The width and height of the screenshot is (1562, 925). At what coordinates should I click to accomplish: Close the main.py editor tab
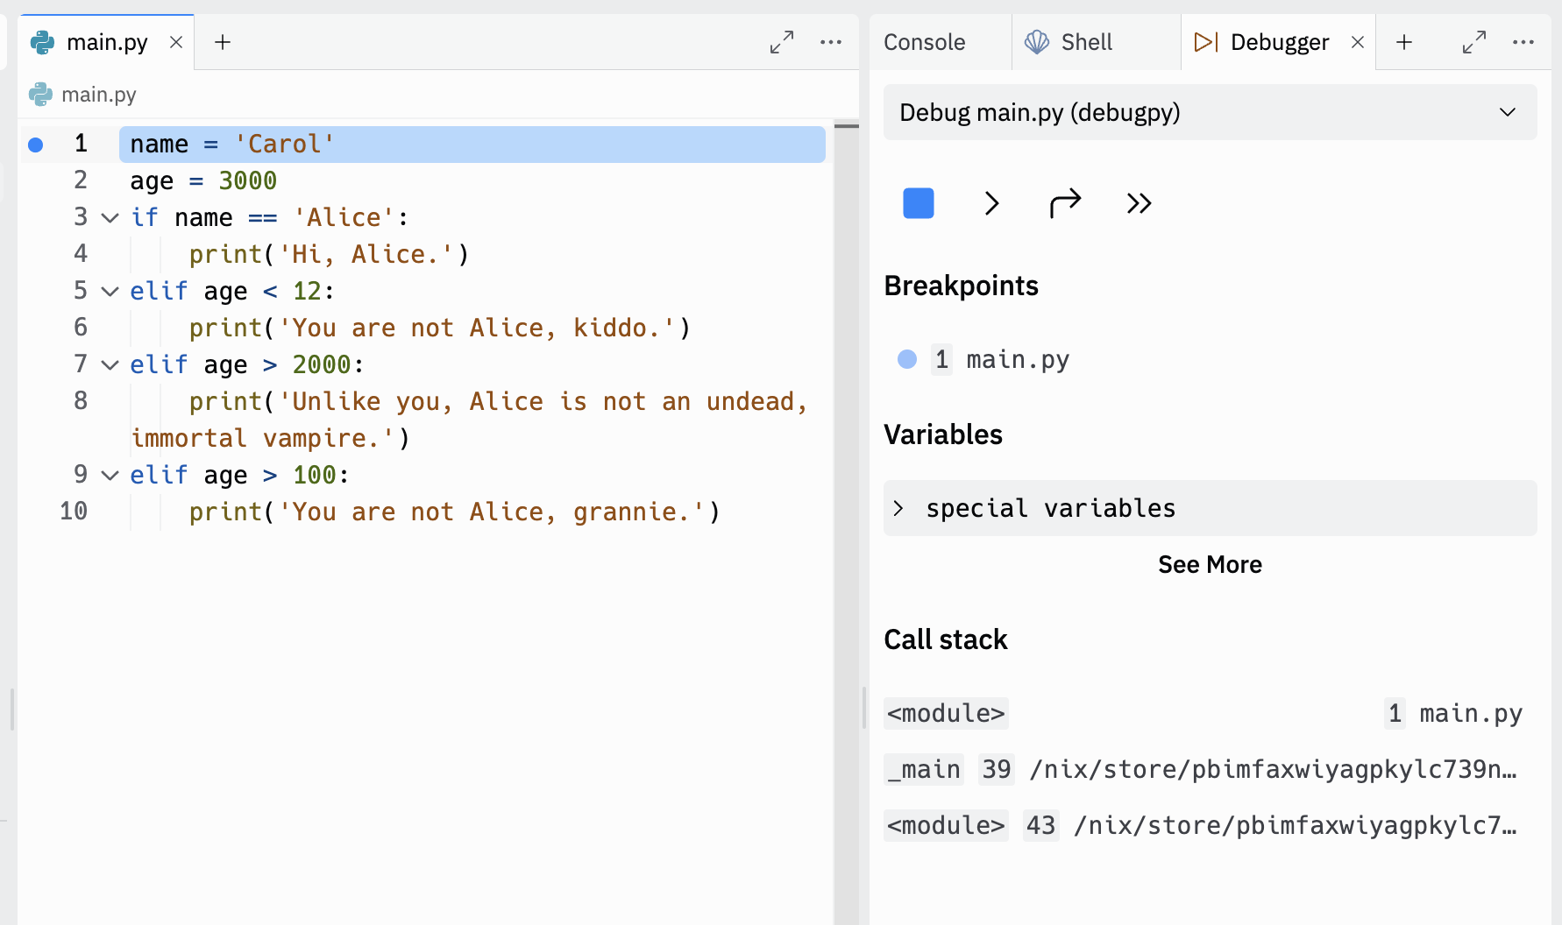pos(176,42)
